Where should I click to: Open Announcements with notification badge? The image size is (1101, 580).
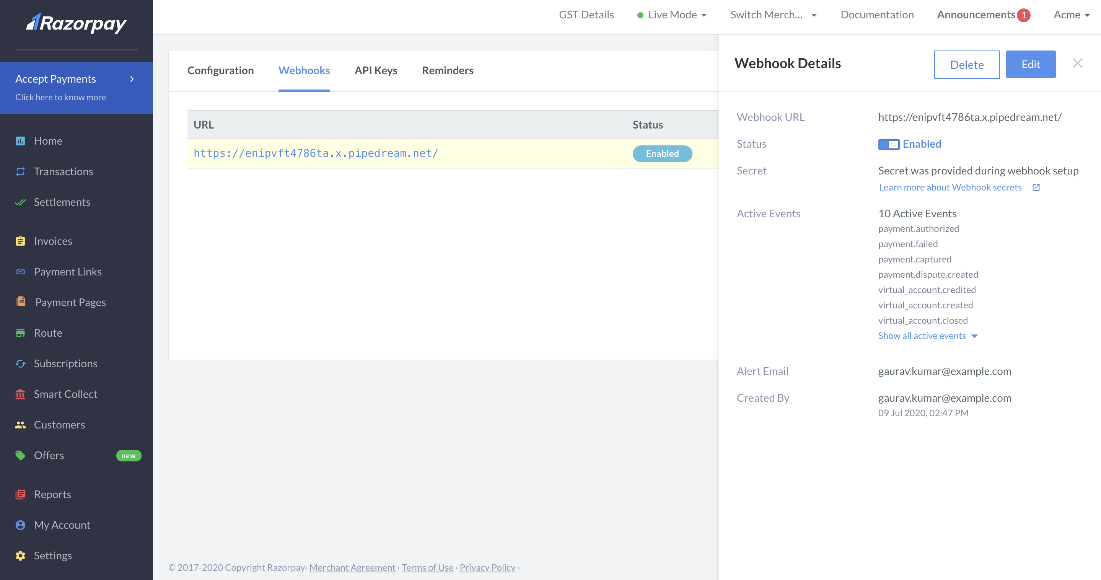(x=977, y=14)
